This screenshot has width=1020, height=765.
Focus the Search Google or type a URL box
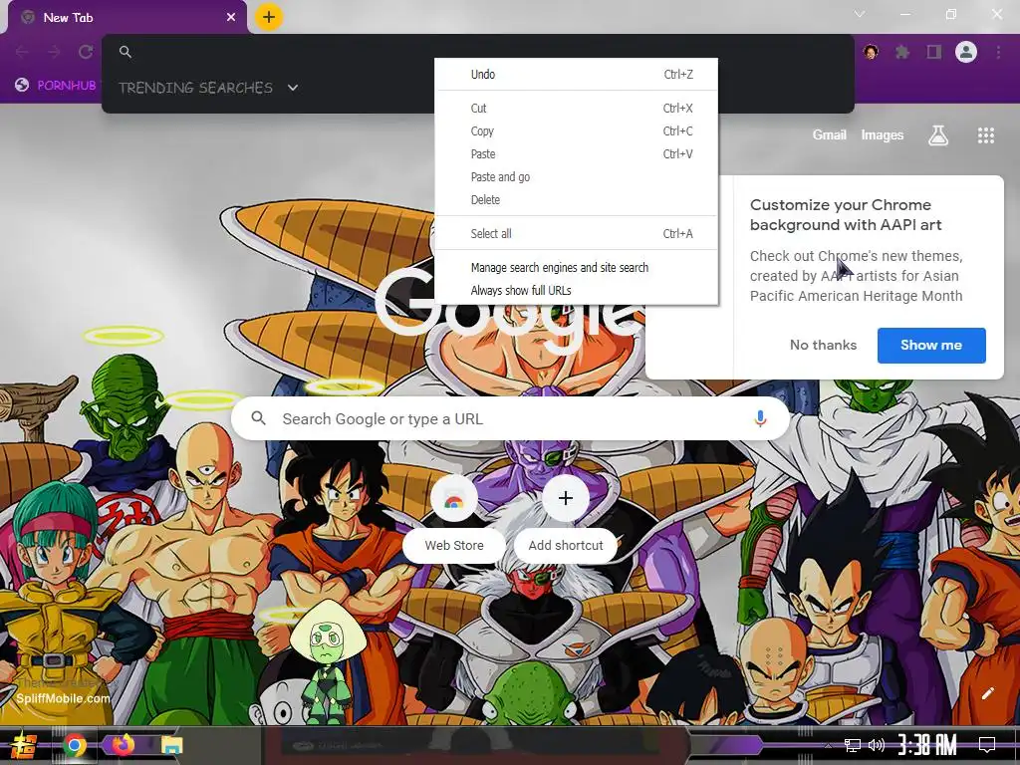[511, 419]
